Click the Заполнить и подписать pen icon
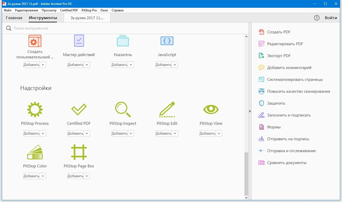Screen dimensions: 342x202 261,115
